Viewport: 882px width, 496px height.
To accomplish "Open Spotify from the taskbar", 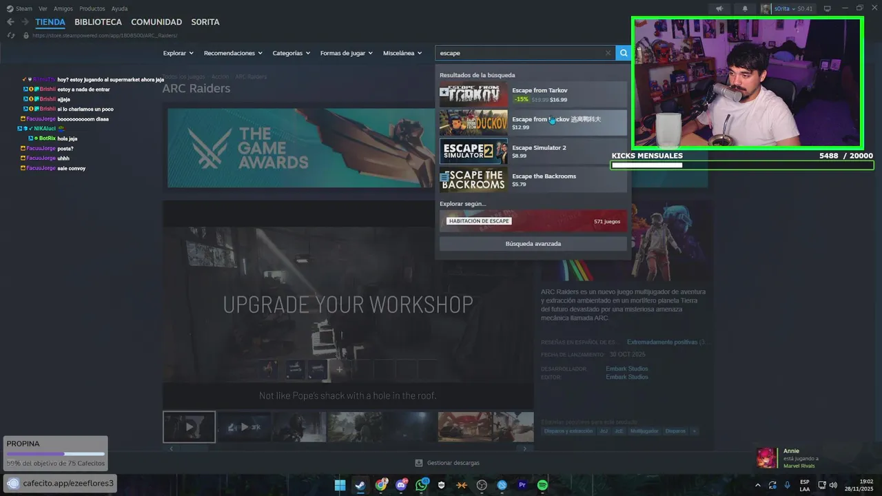I will click(x=542, y=485).
